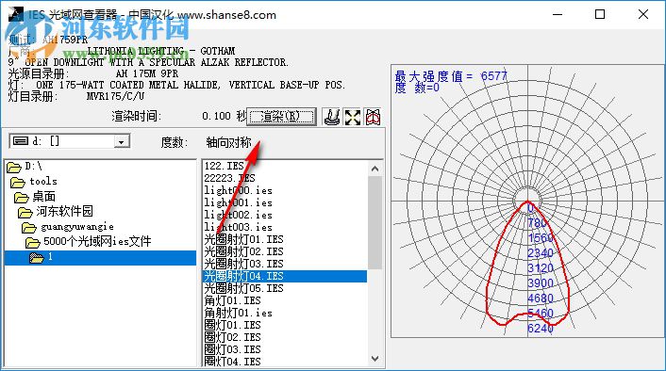Select the 河东软件园 folder
The image size is (666, 371).
click(56, 211)
